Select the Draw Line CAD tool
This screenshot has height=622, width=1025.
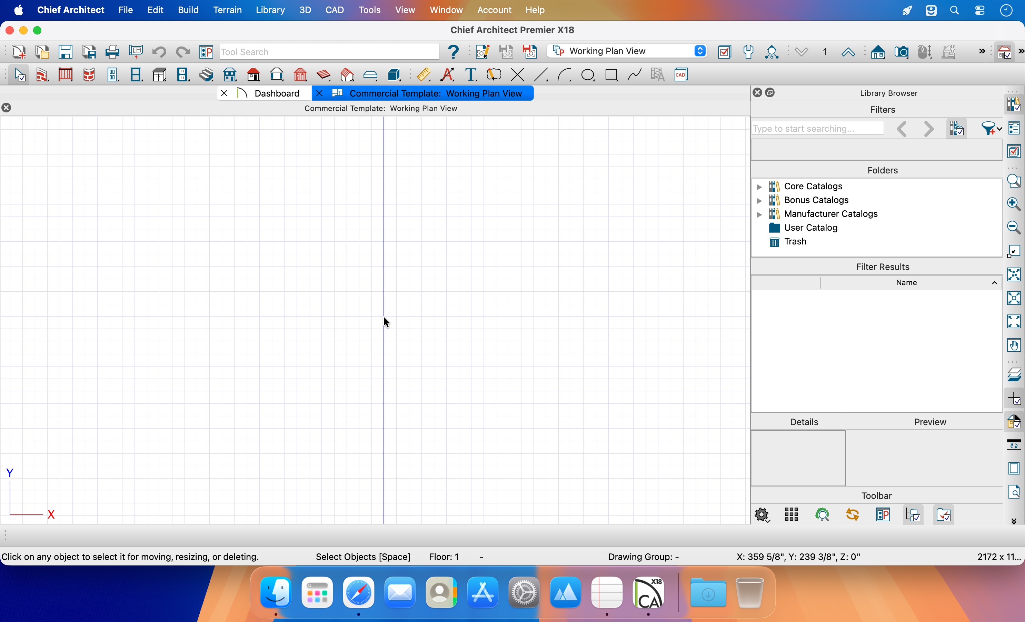(x=541, y=75)
